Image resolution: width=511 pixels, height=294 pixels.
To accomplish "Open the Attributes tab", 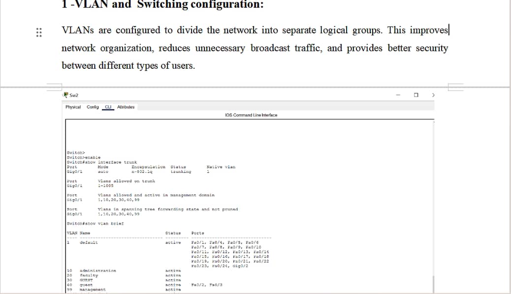I will click(x=126, y=107).
